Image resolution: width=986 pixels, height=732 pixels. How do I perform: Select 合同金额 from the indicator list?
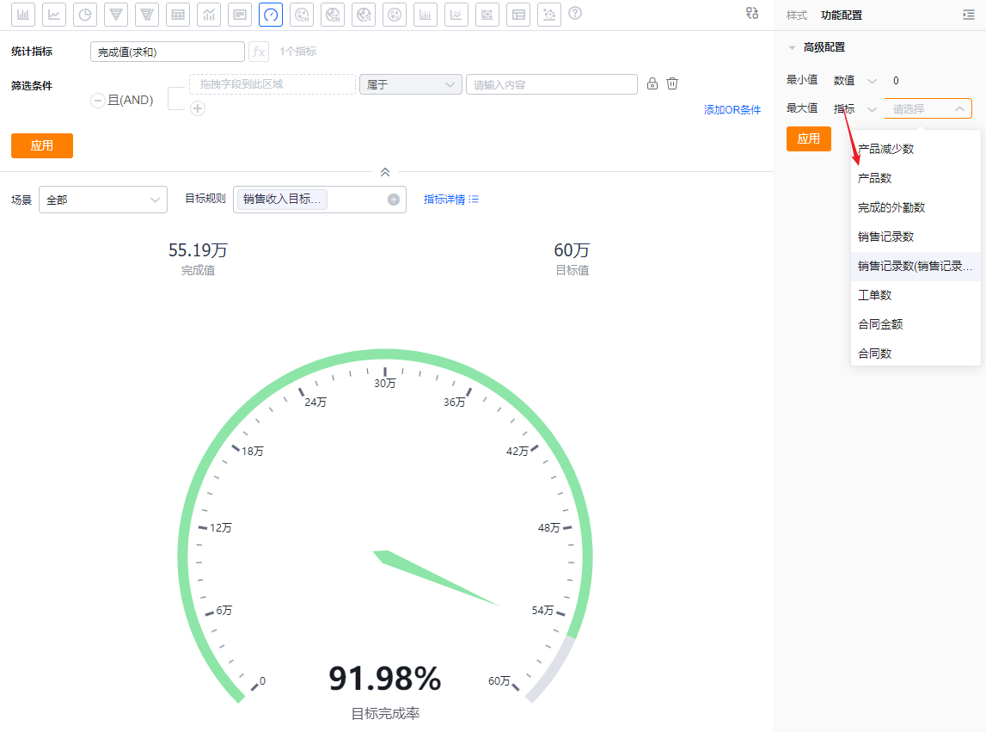coord(879,324)
